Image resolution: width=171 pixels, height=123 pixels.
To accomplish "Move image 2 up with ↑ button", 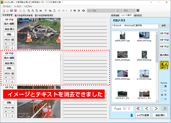I will point(6,81).
